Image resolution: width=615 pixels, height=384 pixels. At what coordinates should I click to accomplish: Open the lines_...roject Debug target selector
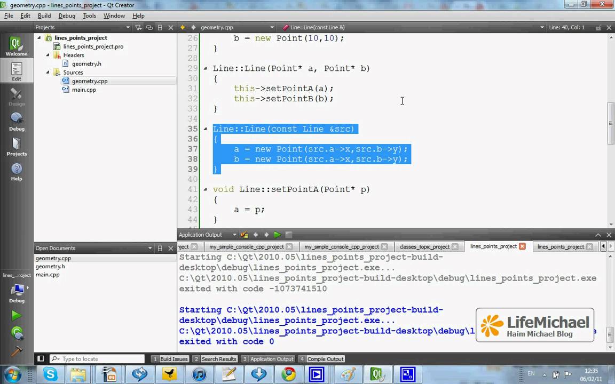17,288
